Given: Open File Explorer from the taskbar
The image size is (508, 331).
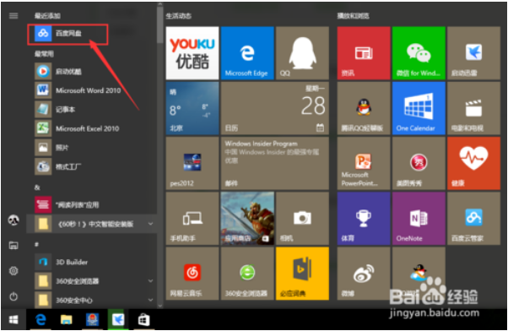Looking at the screenshot, I should click(x=66, y=320).
